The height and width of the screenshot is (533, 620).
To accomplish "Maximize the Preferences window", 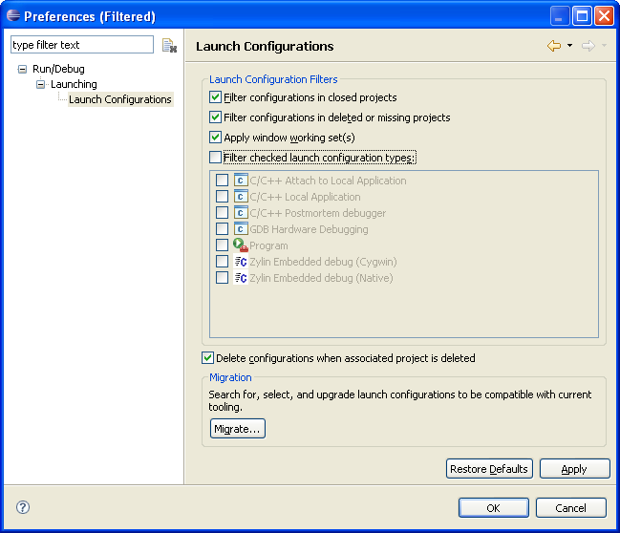I will [x=582, y=16].
